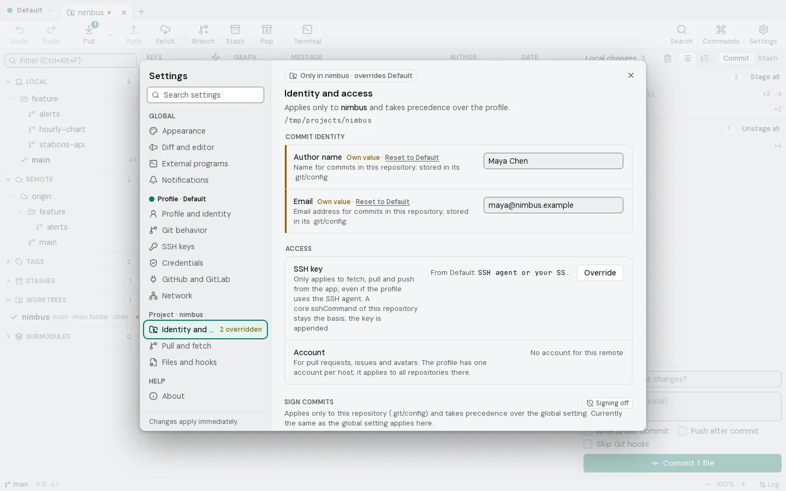Image resolution: width=786 pixels, height=491 pixels.
Task: Go to SSH keys settings
Action: pyautogui.click(x=205, y=247)
